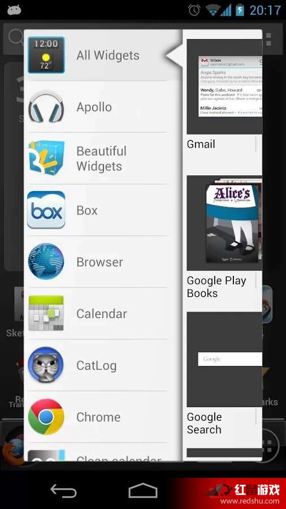Viewport: 286px width, 509px height.
Task: Tap the Gmail widget label
Action: [201, 144]
